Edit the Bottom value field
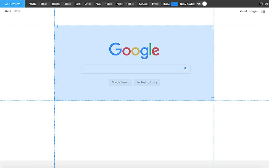 click(155, 4)
